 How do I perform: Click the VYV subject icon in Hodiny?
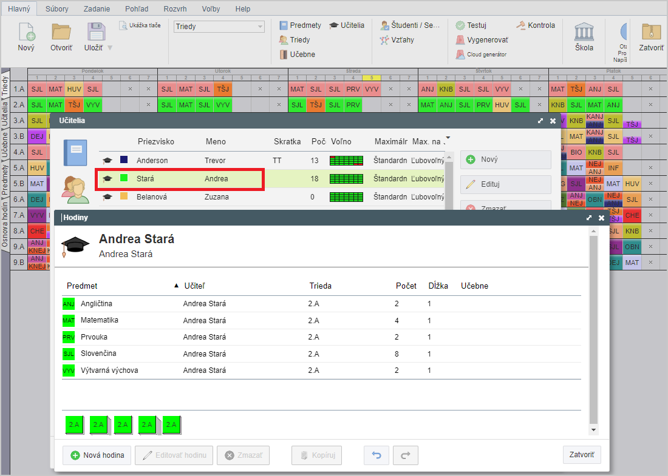(69, 370)
